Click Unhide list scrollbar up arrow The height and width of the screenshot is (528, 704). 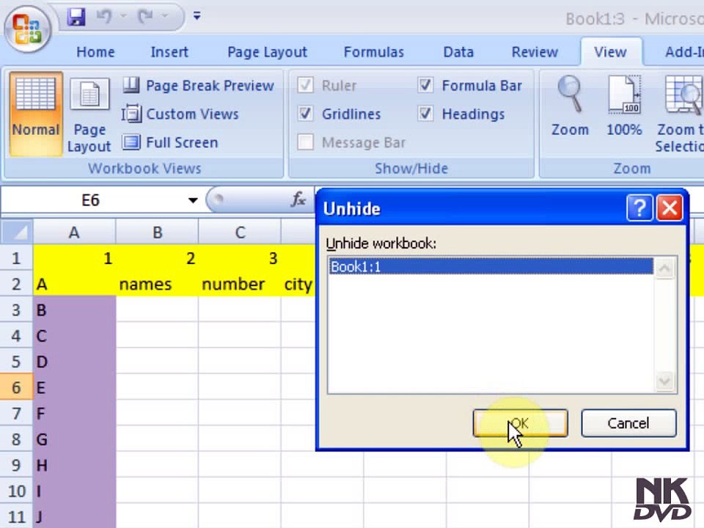[664, 268]
